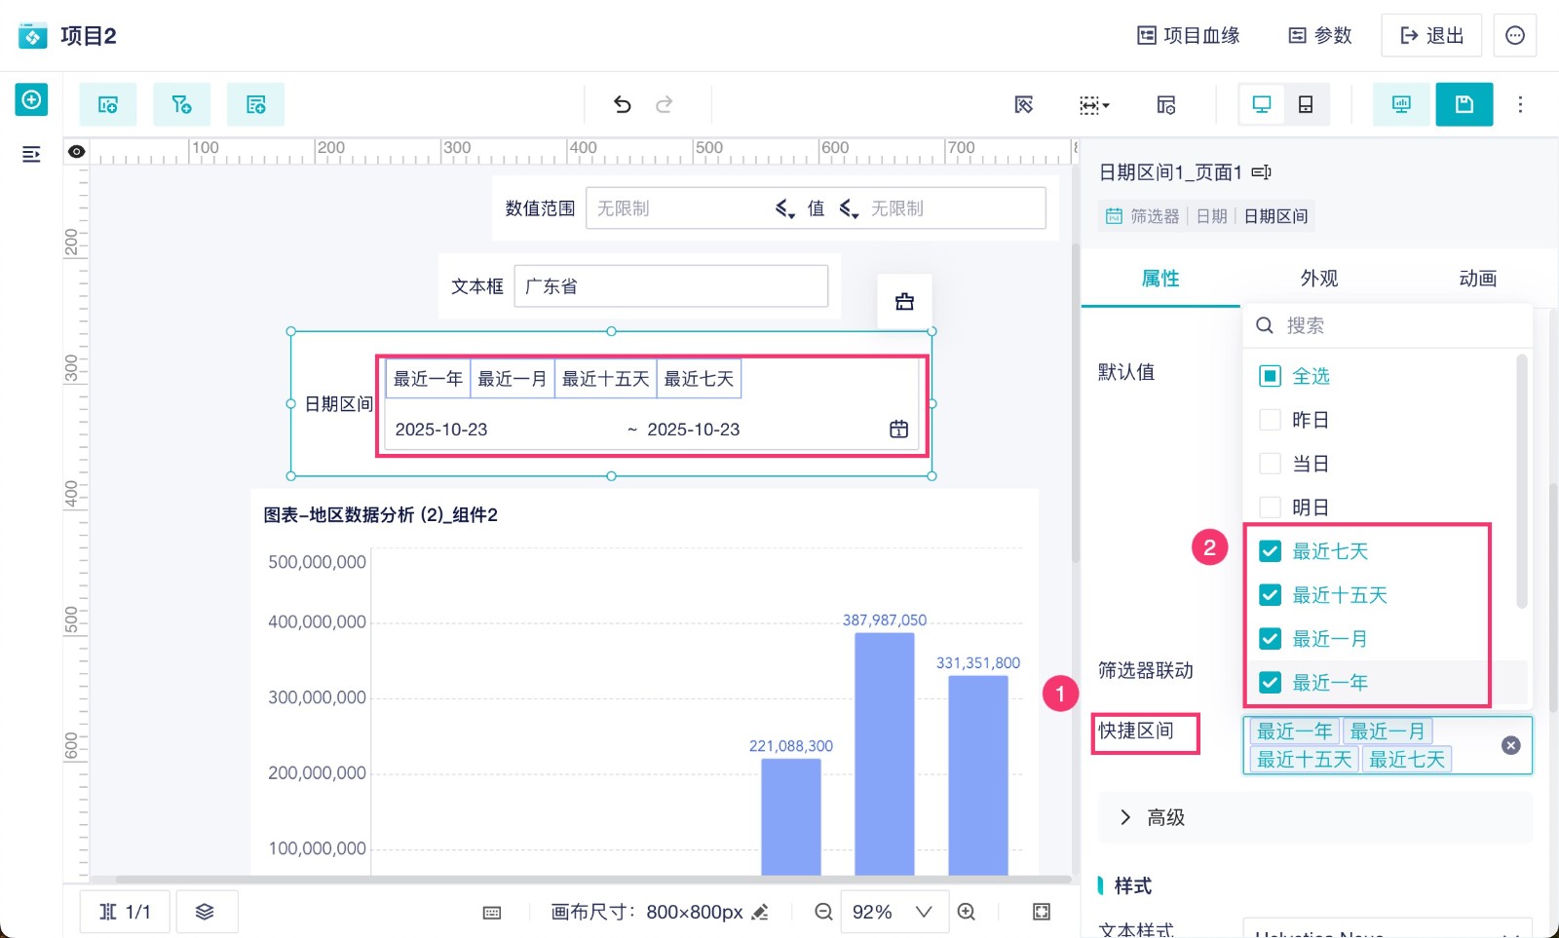
Task: Uncheck the 最近十五天 option
Action: point(1270,595)
